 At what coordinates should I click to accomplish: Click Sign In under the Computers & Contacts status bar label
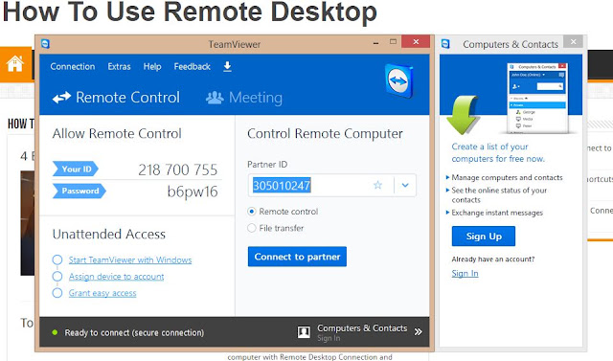329,338
